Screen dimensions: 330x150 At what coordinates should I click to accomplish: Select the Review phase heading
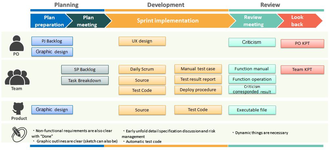pos(270,5)
